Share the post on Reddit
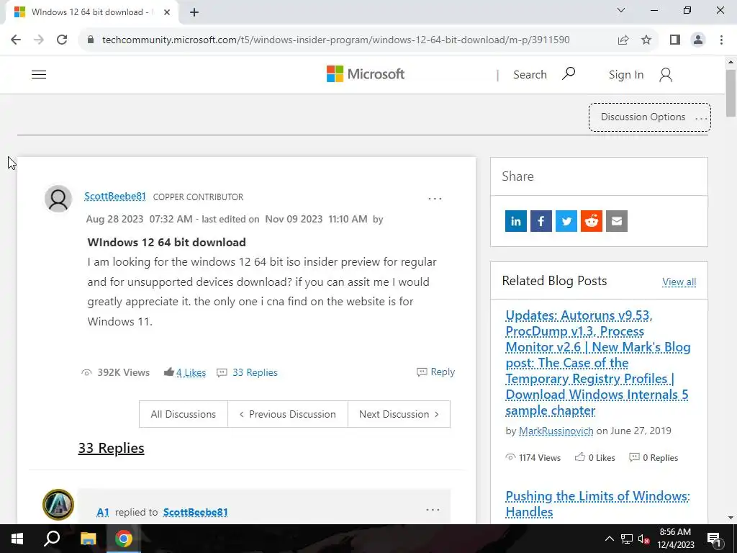 click(592, 221)
